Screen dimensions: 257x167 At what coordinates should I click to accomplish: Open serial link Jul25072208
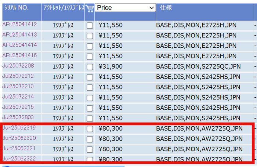(18, 66)
